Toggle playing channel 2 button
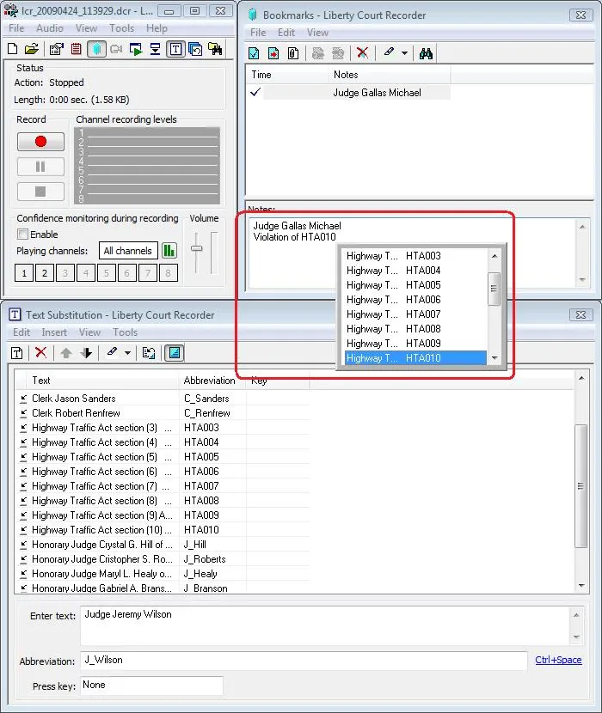The height and width of the screenshot is (713, 602). pos(45,273)
